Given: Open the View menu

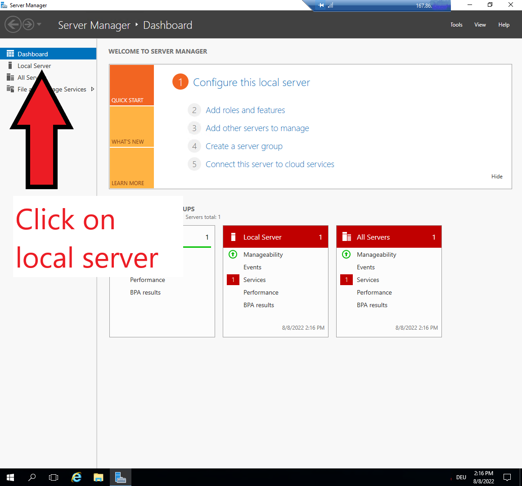Looking at the screenshot, I should tap(480, 25).
